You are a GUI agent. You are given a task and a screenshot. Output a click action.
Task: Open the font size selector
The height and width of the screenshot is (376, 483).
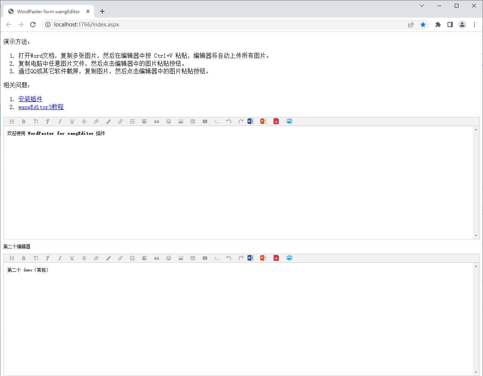click(x=36, y=121)
